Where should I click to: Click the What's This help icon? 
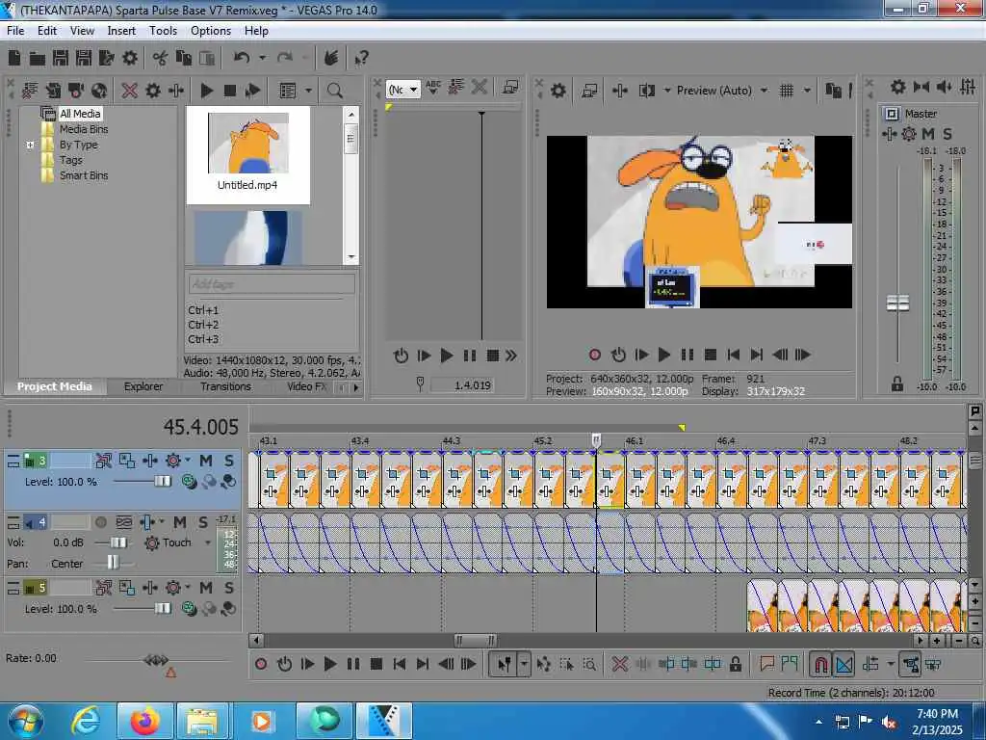[361, 59]
